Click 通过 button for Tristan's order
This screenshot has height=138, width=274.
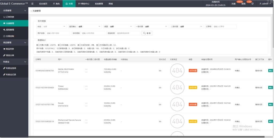coord(271,87)
